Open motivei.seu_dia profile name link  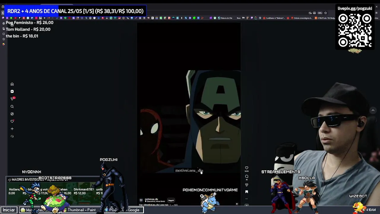[151, 199]
